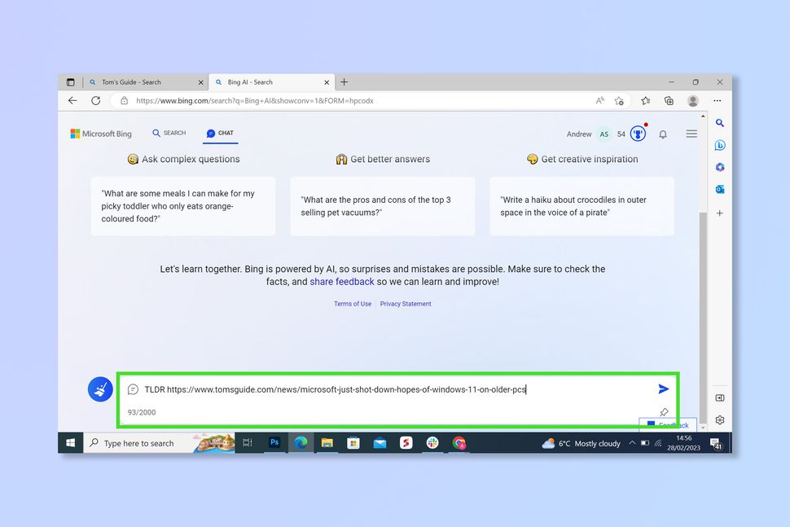Click the Bing notification bell
The image size is (790, 527).
(663, 134)
